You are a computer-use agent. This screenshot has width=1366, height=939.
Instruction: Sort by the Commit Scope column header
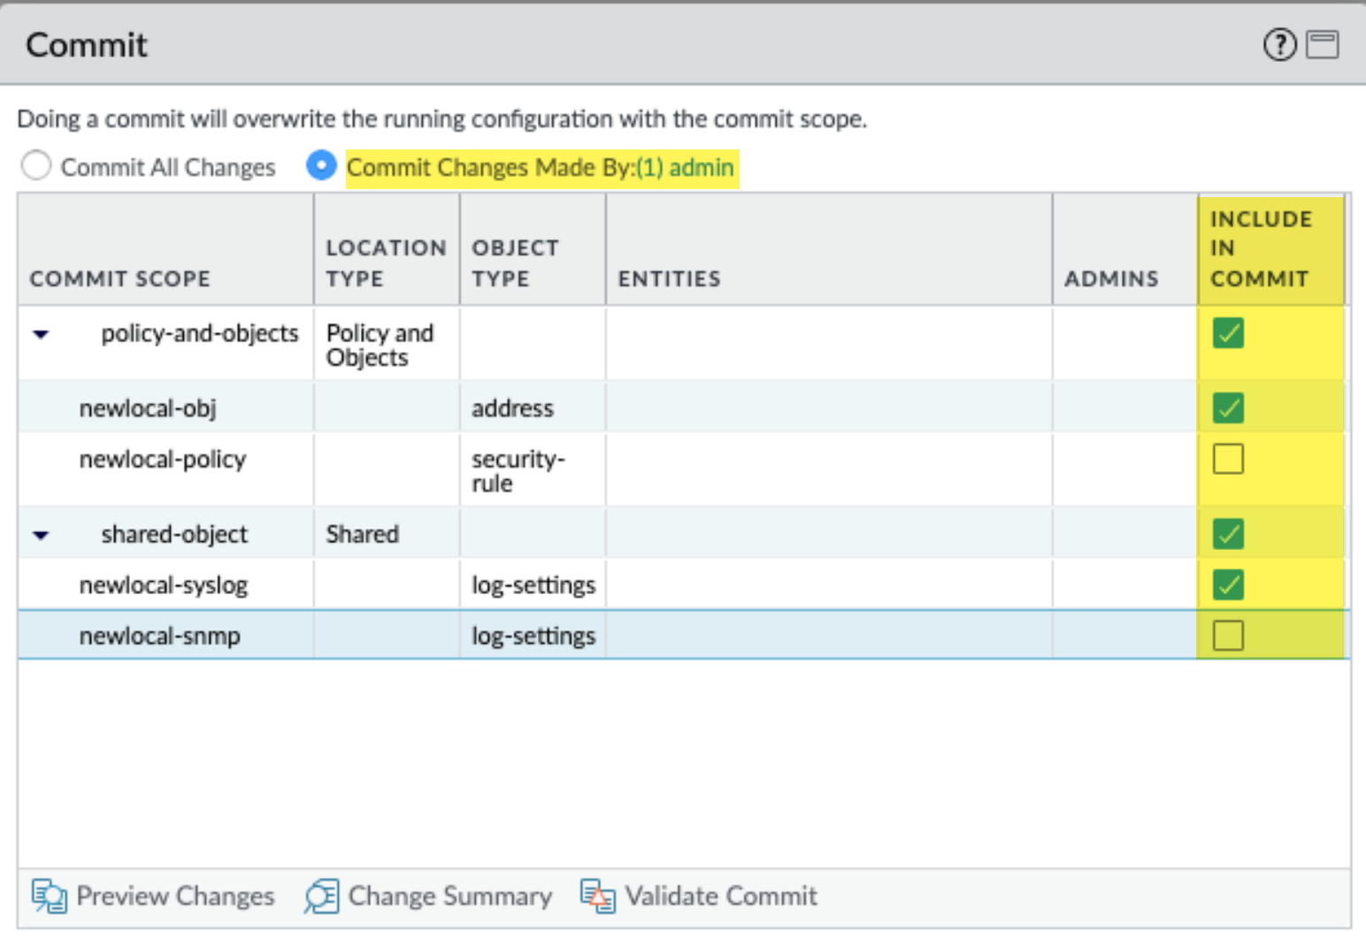[120, 279]
